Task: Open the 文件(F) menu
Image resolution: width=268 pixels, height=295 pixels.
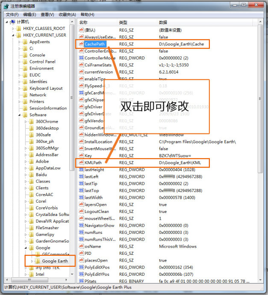Action: tap(12, 15)
